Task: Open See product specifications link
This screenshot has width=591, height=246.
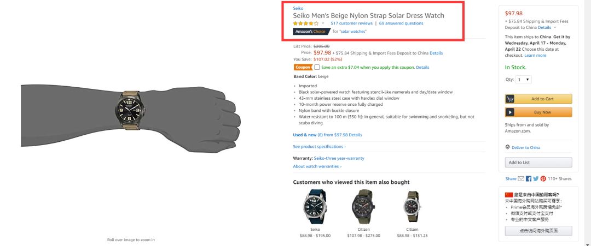Action: [319, 147]
